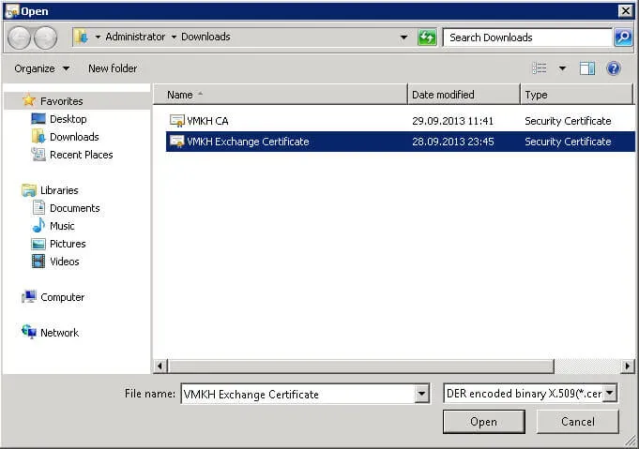Click Downloads in the address path

pos(205,37)
